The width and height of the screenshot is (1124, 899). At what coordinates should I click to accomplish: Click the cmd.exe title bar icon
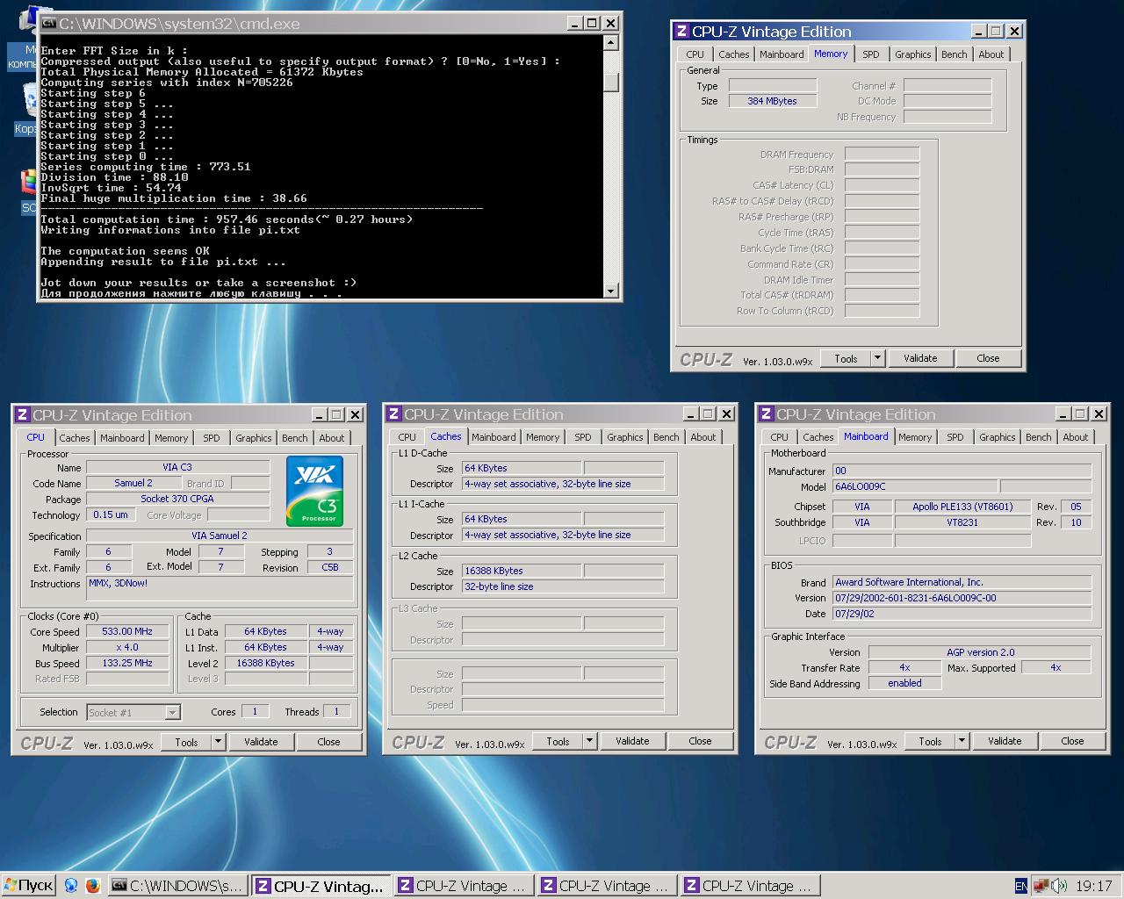coord(50,24)
